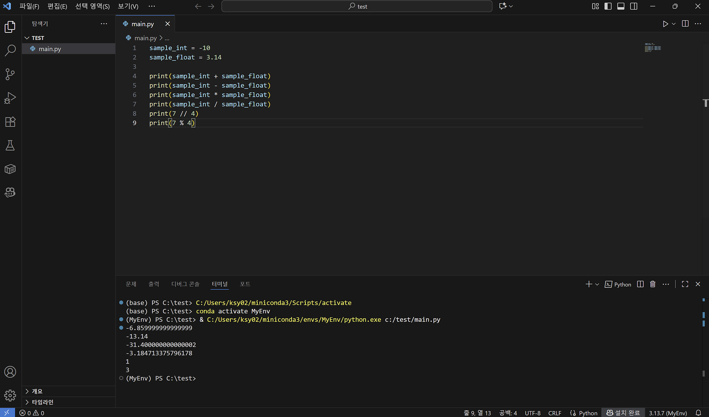Toggle the secondary side bar

click(x=634, y=6)
